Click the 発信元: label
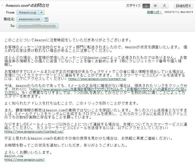 click(9, 19)
